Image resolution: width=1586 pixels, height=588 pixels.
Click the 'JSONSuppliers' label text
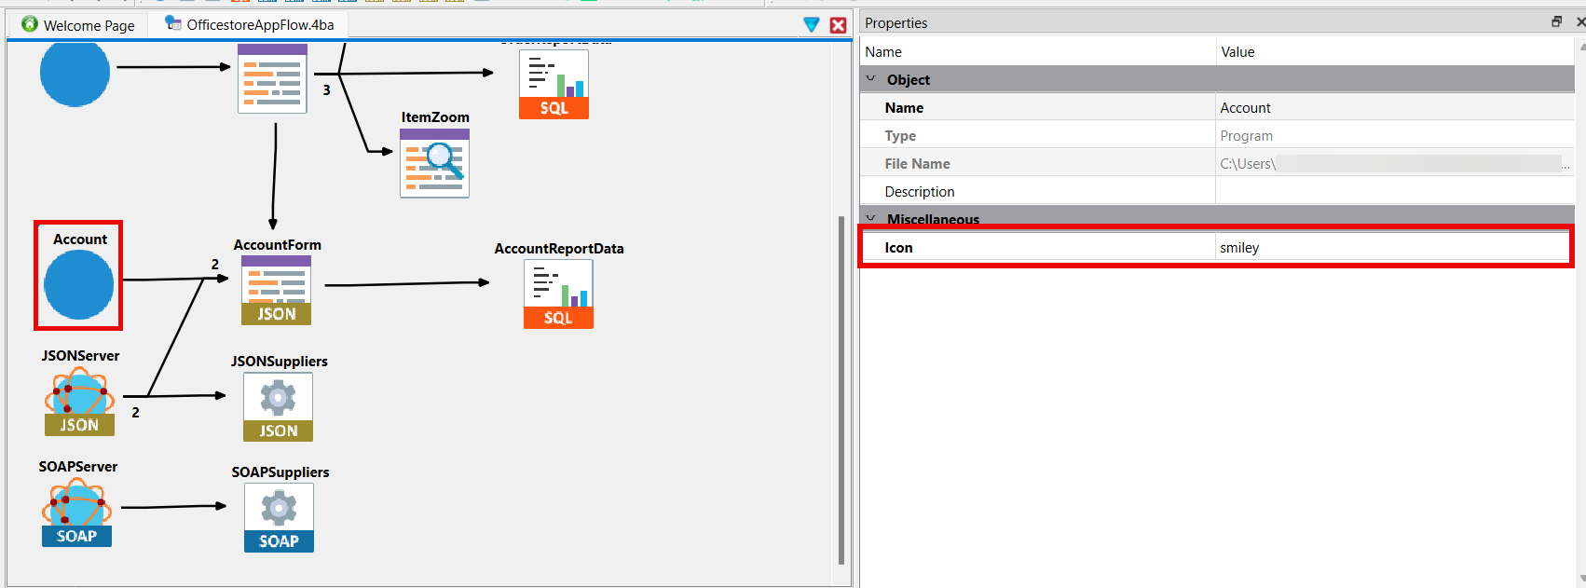coord(280,362)
